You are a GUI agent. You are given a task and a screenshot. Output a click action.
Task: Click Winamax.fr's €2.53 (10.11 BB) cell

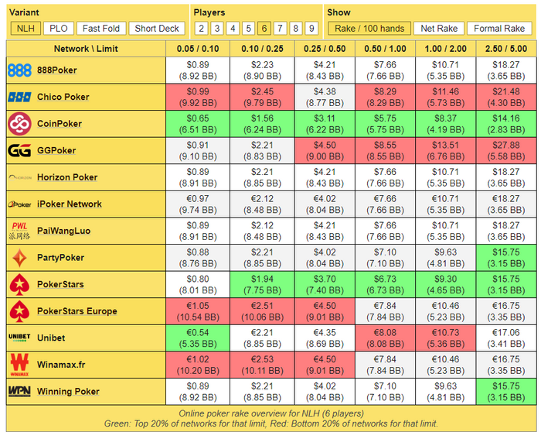pos(262,365)
